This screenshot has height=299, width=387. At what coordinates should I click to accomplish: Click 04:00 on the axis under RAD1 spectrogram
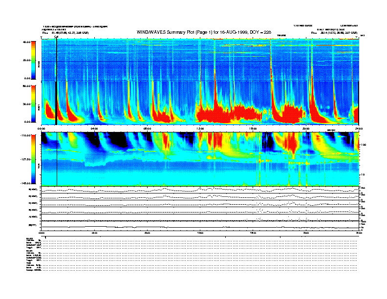click(94, 128)
